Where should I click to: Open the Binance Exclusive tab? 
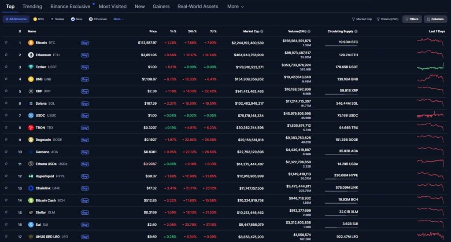tap(70, 6)
